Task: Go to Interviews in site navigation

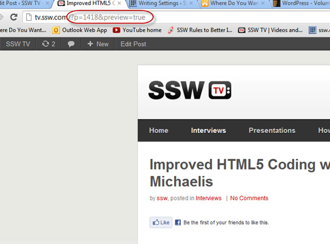Action: [x=208, y=130]
